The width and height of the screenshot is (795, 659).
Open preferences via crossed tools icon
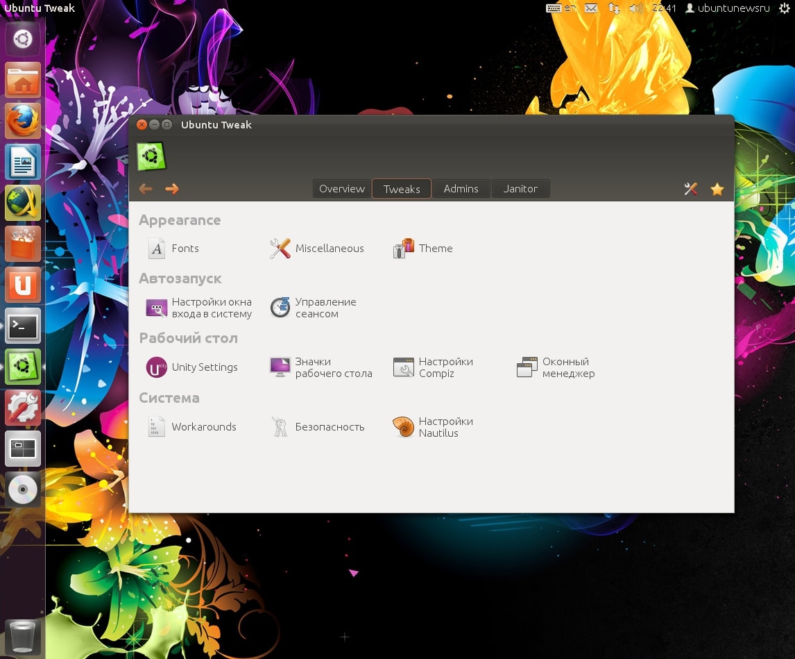[690, 189]
